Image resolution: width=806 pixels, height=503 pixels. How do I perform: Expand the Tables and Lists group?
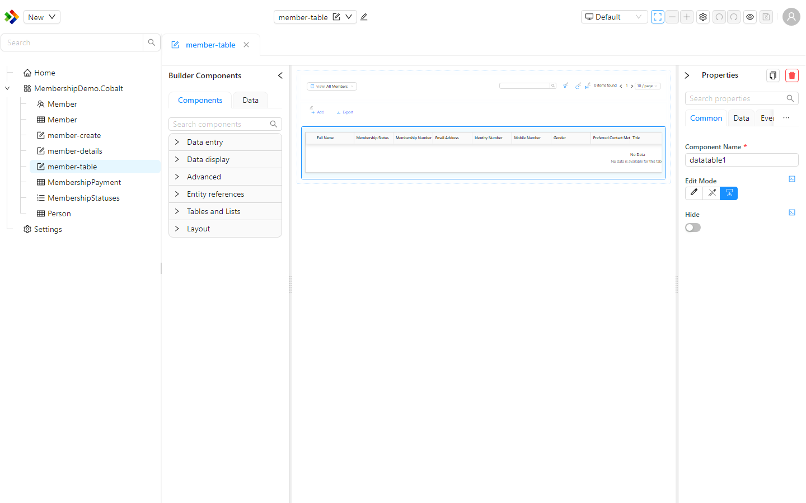click(225, 211)
